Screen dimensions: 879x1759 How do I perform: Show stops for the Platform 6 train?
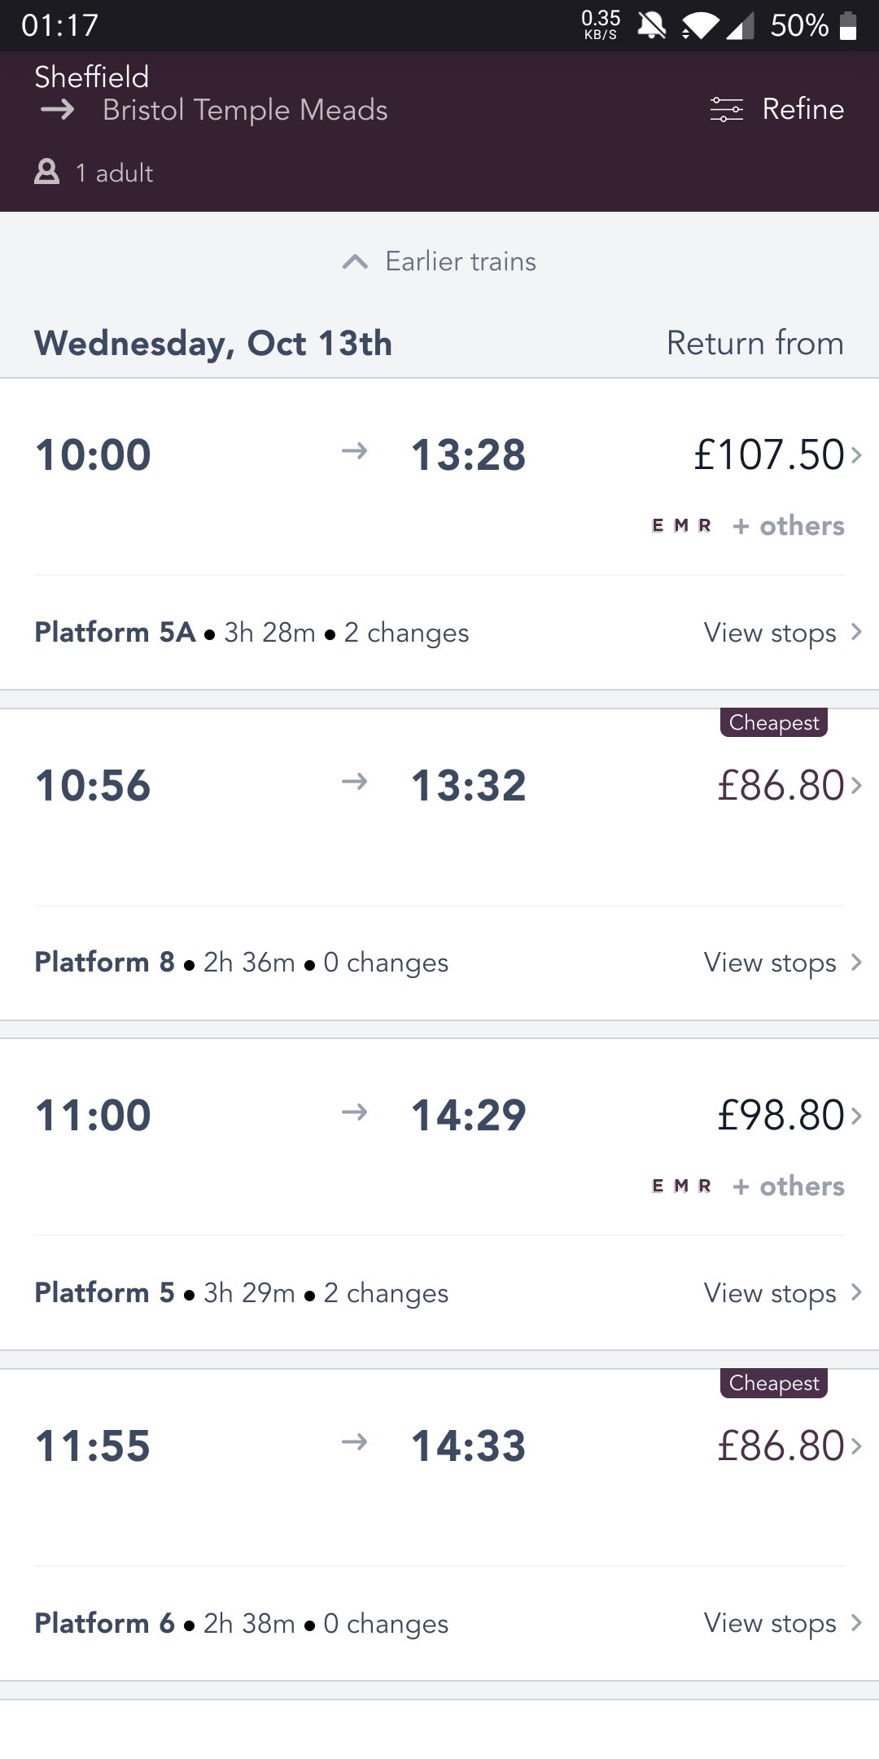(x=781, y=1623)
